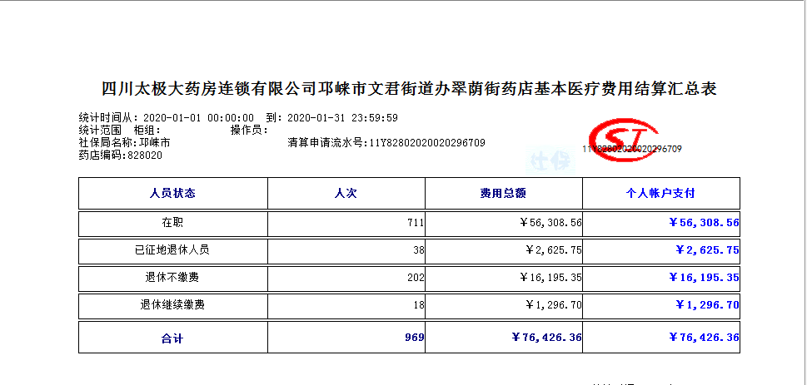Select 退休继续缴费 费用总额 value ¥1,296.70
Viewport: 807px width, 385px height.
554,305
